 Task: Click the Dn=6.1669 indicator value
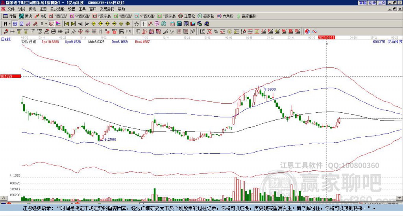120,41
